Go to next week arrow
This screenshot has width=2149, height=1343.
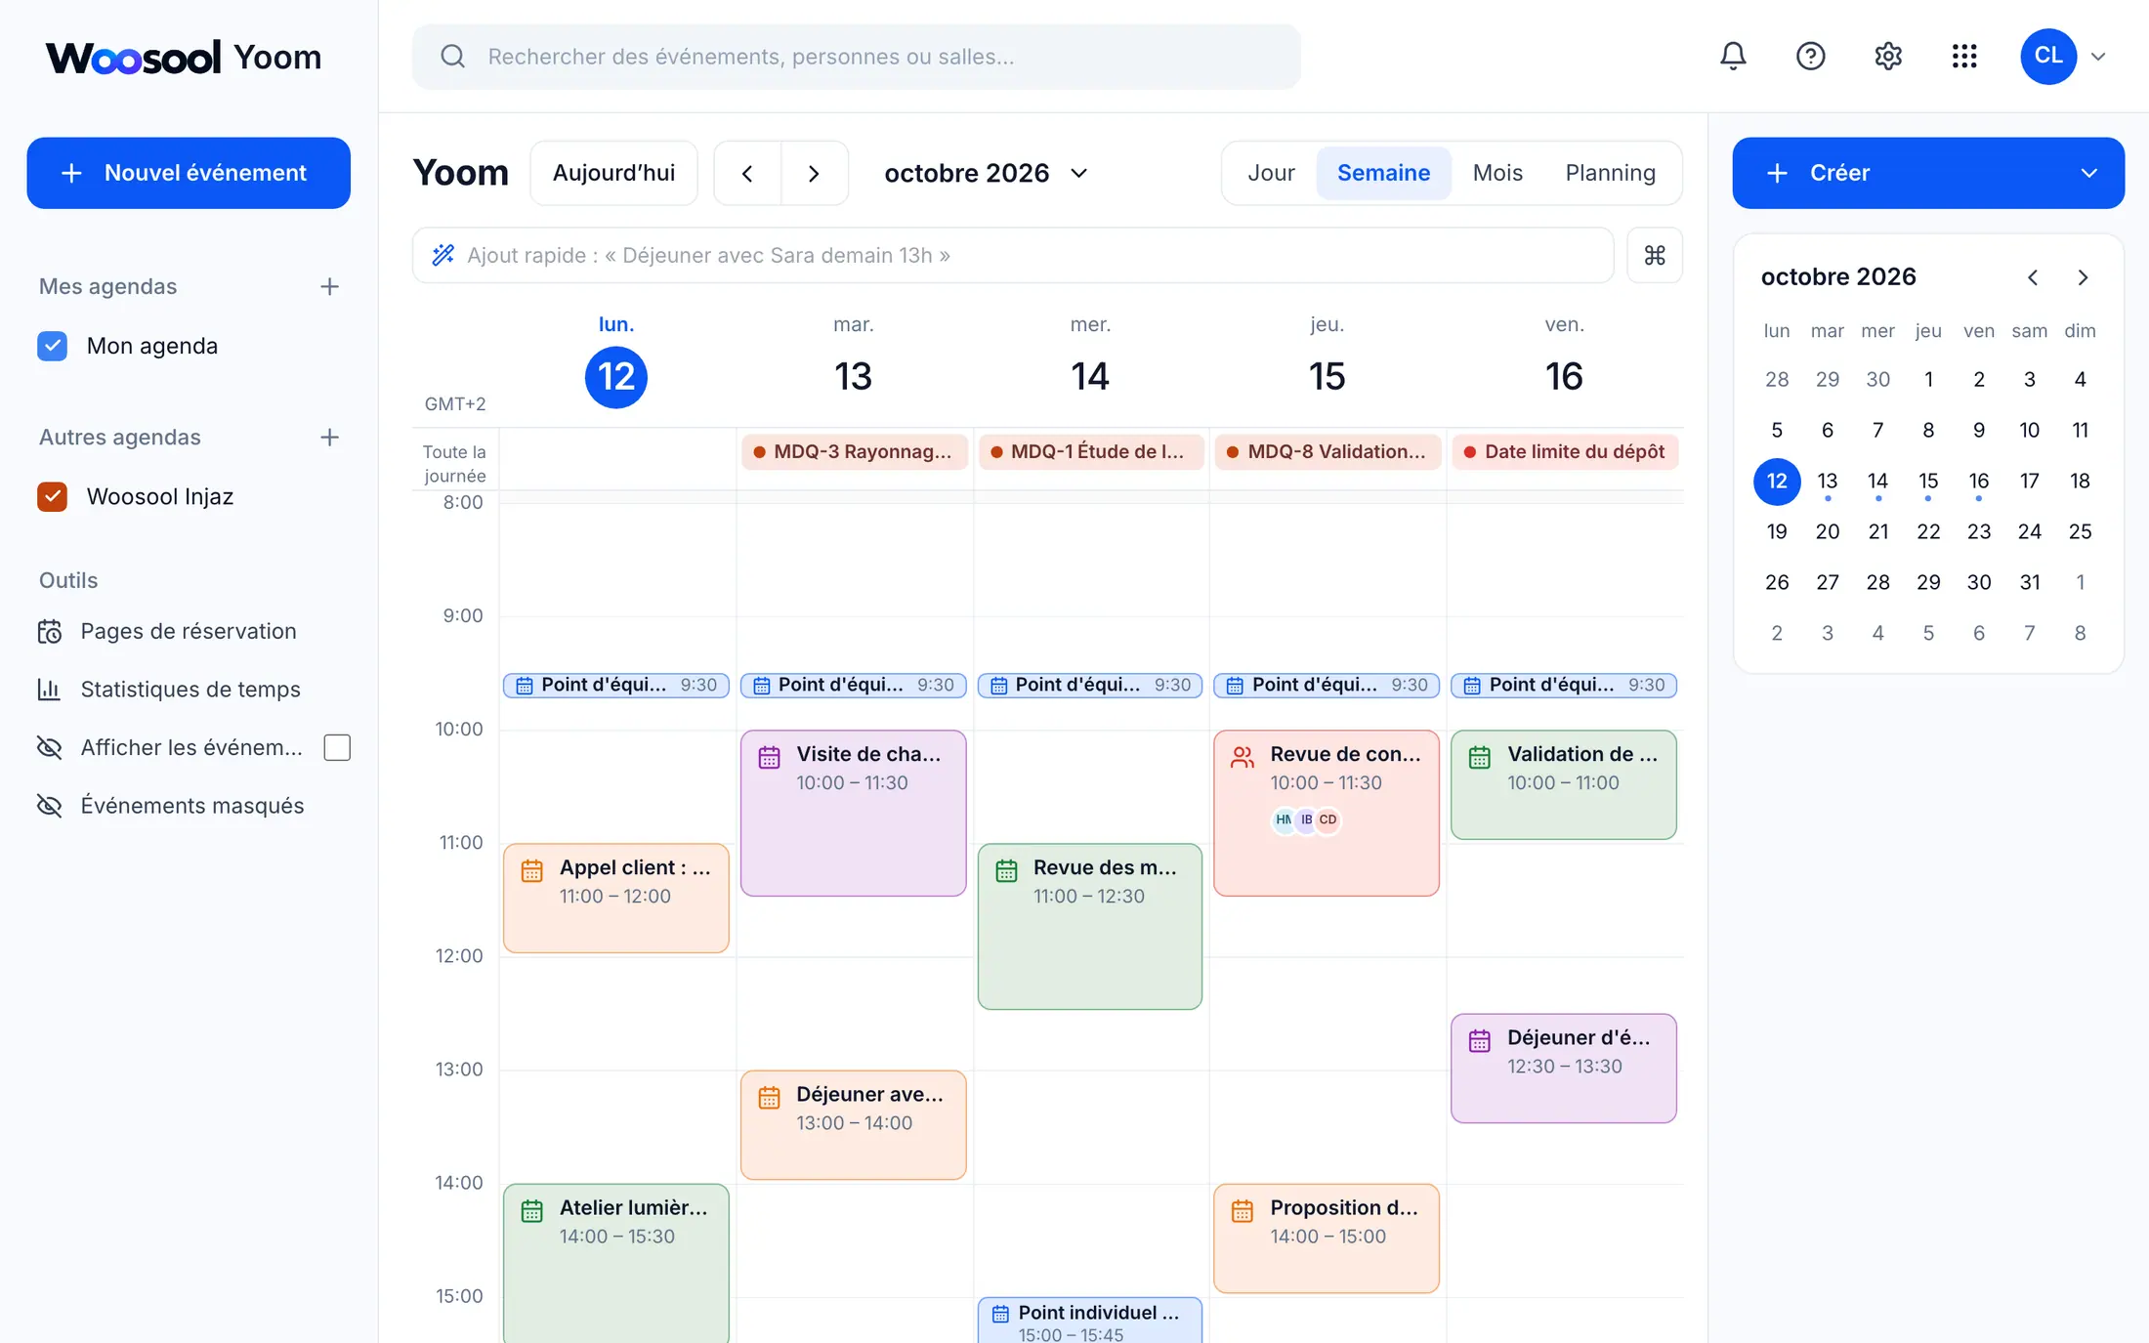pyautogui.click(x=814, y=173)
